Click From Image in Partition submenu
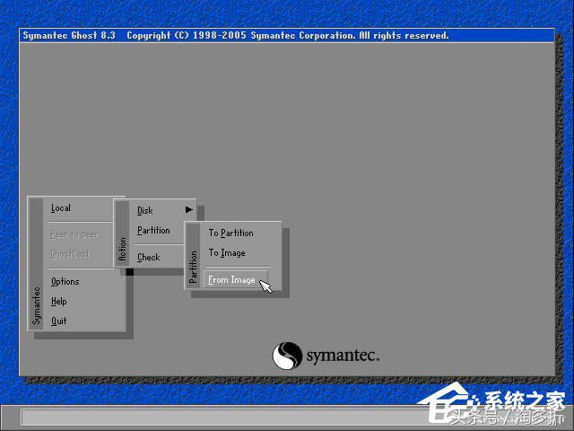The height and width of the screenshot is (431, 574). [232, 280]
